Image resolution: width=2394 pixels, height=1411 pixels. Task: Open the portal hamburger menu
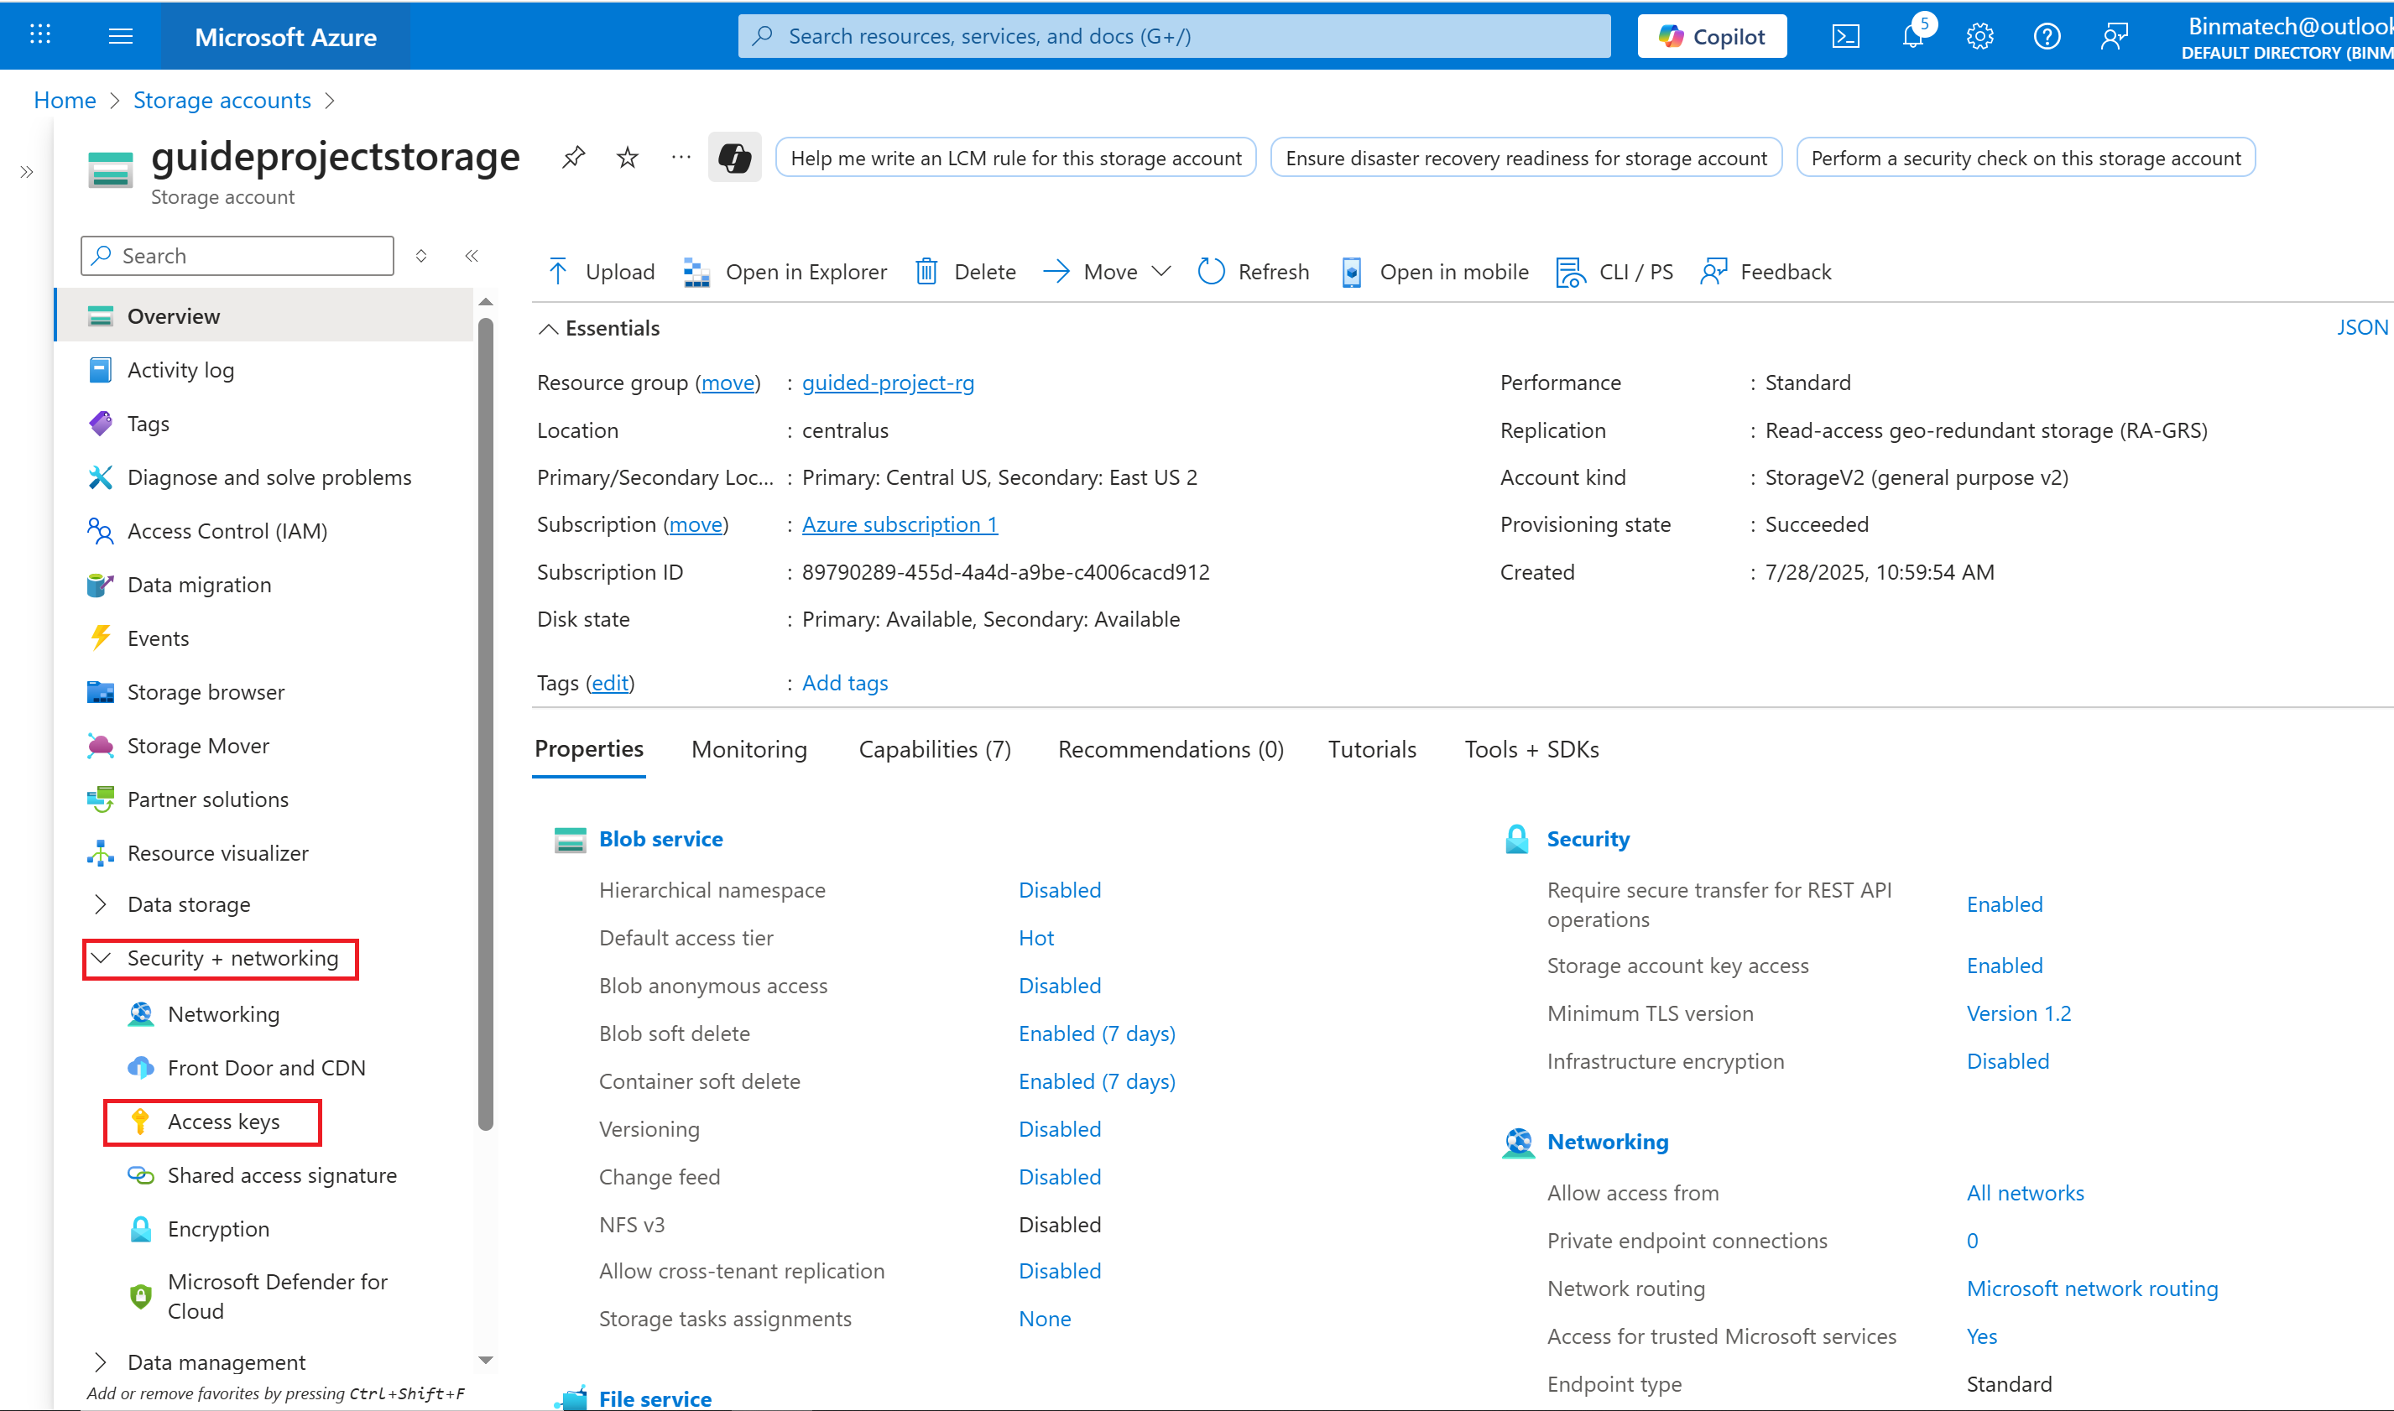click(120, 36)
